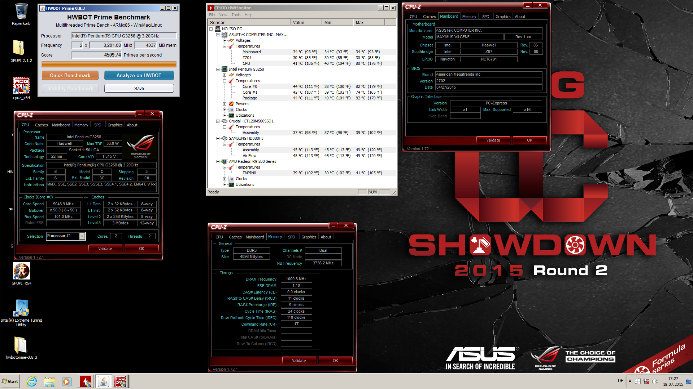Click the Intel Pentium G3258 chip icon
The image size is (693, 389).
click(x=225, y=69)
